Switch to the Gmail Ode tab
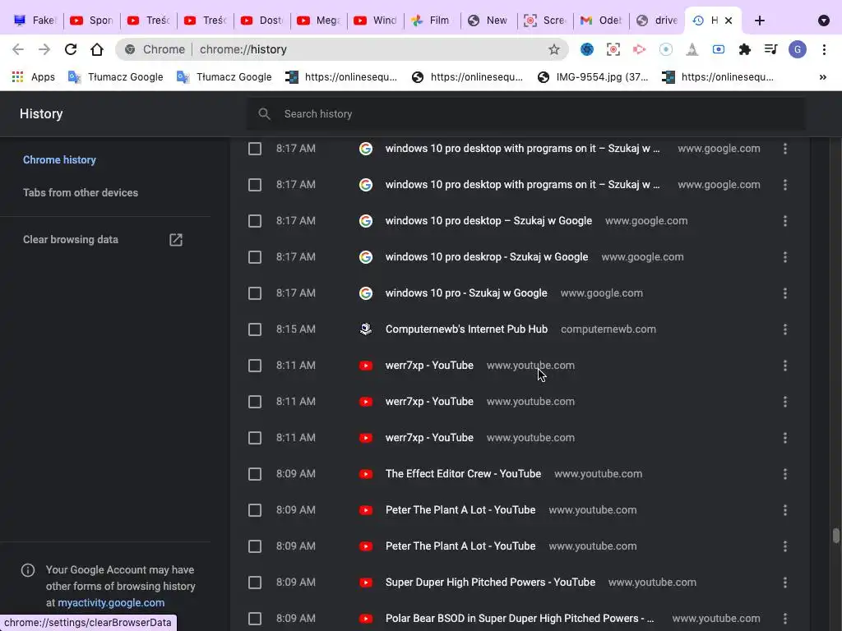The height and width of the screenshot is (631, 842). [601, 21]
